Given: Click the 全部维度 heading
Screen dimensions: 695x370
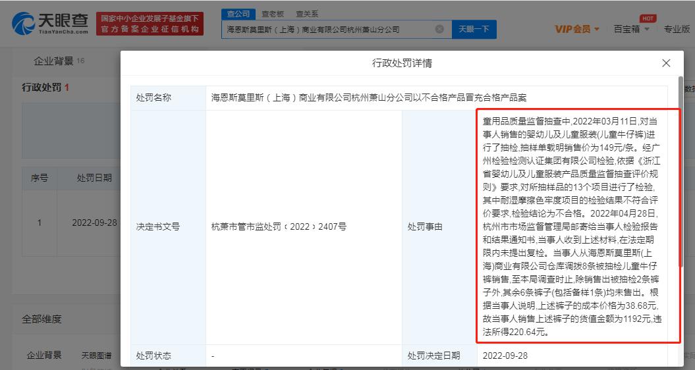Looking at the screenshot, I should (42, 319).
